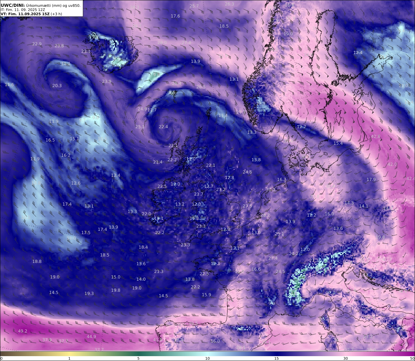This screenshot has width=415, height=361.
Task: Click the 19.3 value label
Action: (x=89, y=293)
